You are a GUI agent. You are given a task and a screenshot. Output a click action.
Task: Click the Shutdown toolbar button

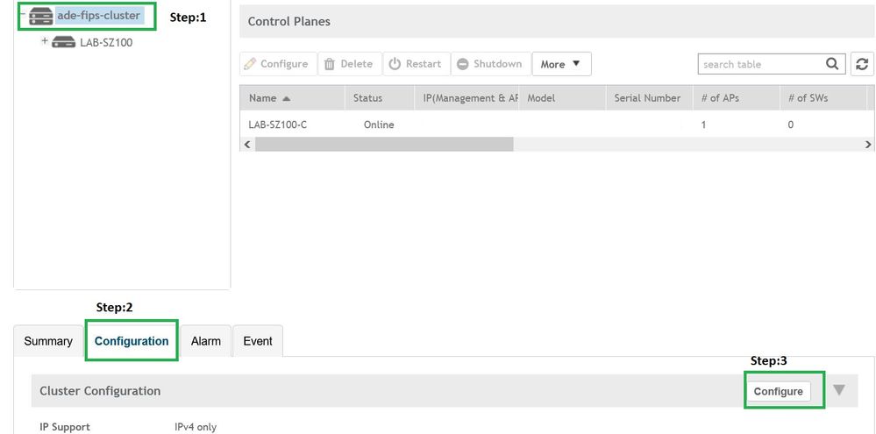click(x=489, y=64)
